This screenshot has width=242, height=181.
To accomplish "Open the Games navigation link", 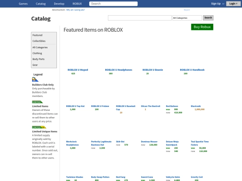I will (x=23, y=4).
